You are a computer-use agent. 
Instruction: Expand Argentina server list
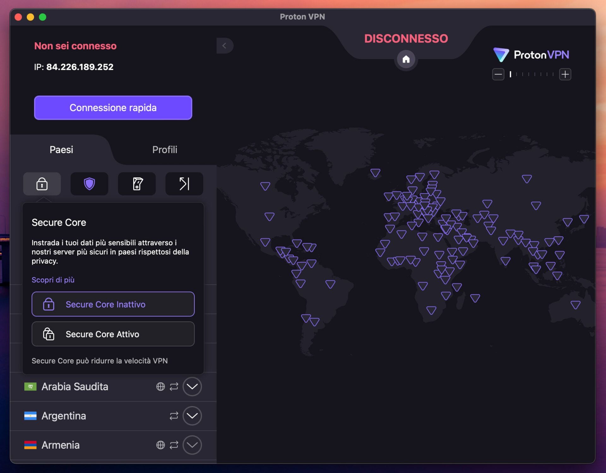(x=192, y=416)
